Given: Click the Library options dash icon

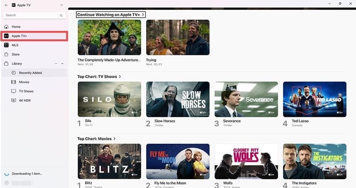Looking at the screenshot, I should 56,64.
